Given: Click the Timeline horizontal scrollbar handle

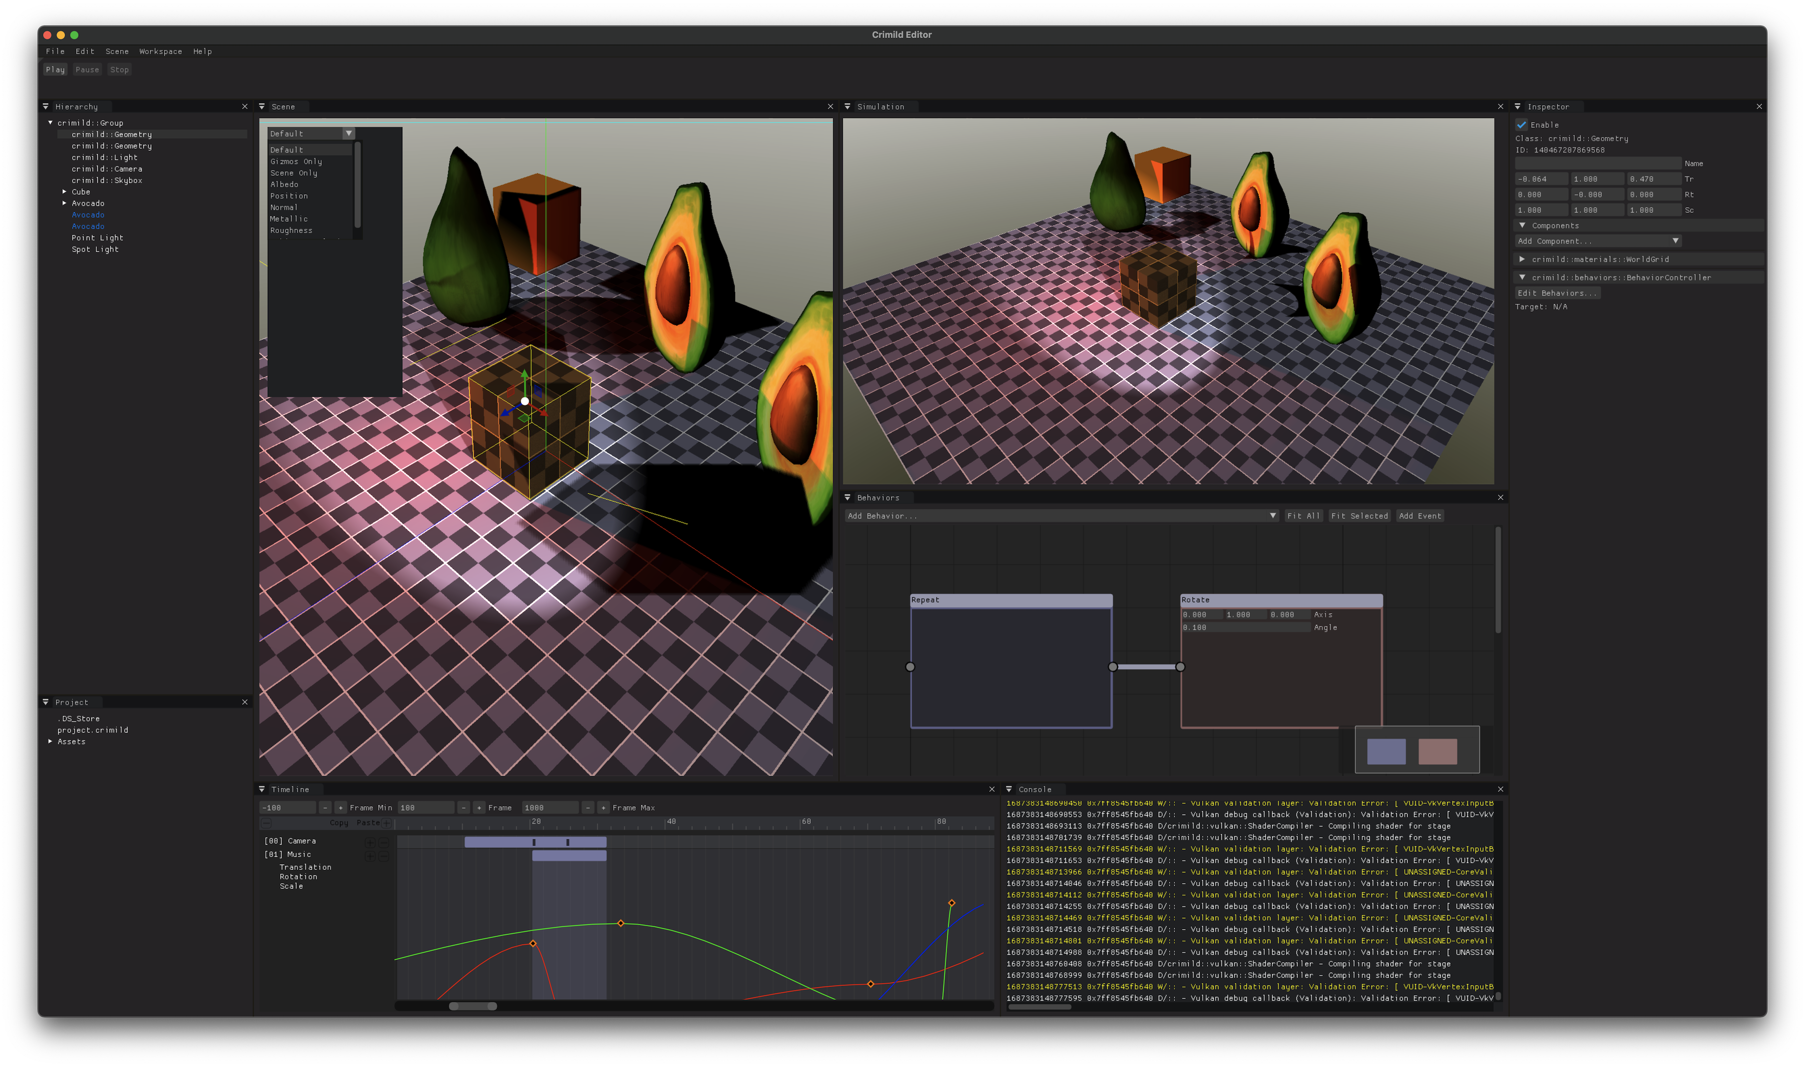Looking at the screenshot, I should tap(473, 1007).
